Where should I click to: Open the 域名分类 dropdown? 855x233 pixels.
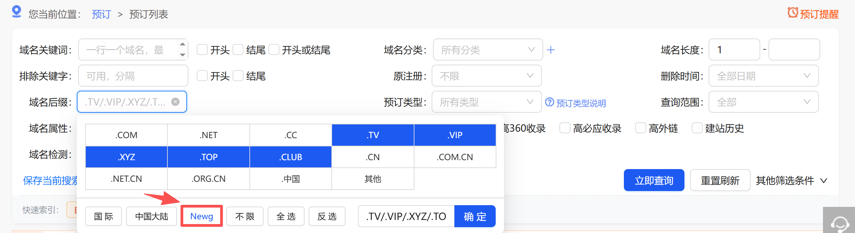[488, 50]
